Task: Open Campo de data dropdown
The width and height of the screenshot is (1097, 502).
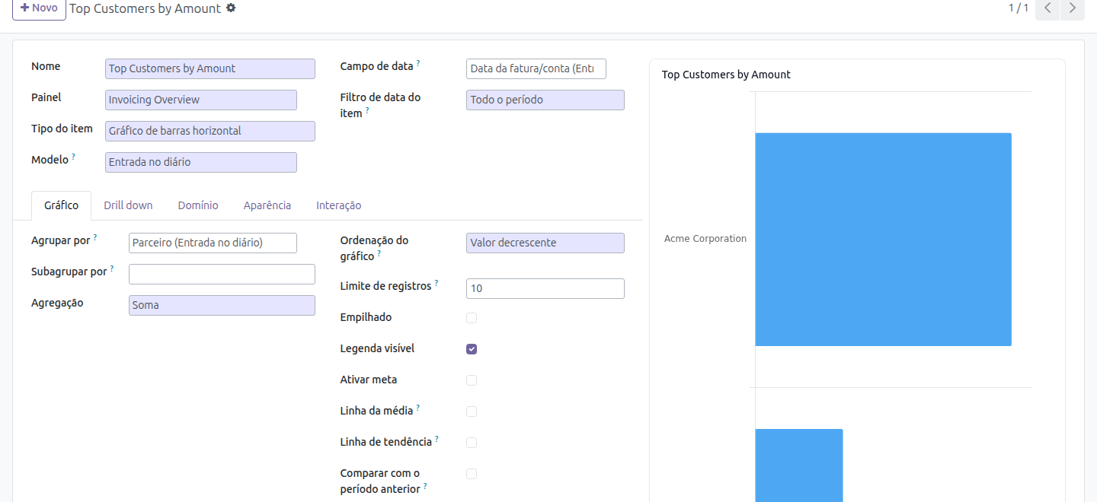Action: [x=536, y=68]
